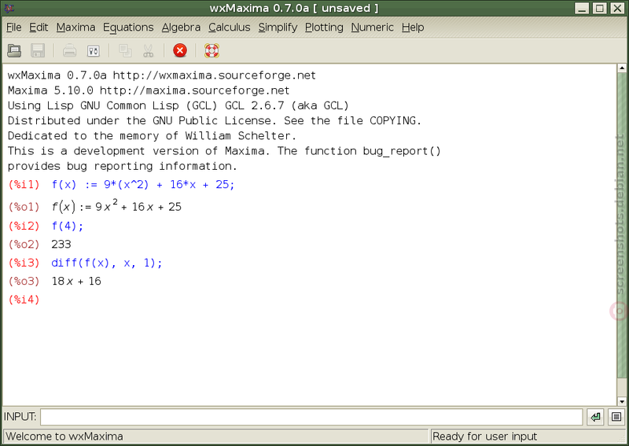Click the Print toolbar icon
The width and height of the screenshot is (629, 446).
click(69, 50)
